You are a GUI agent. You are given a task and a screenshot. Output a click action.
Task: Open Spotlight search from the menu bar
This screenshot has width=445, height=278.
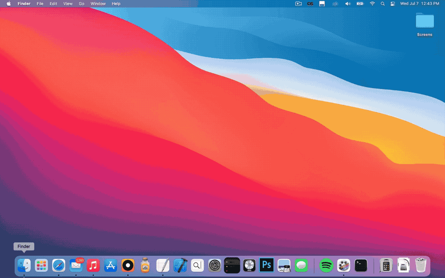(383, 4)
